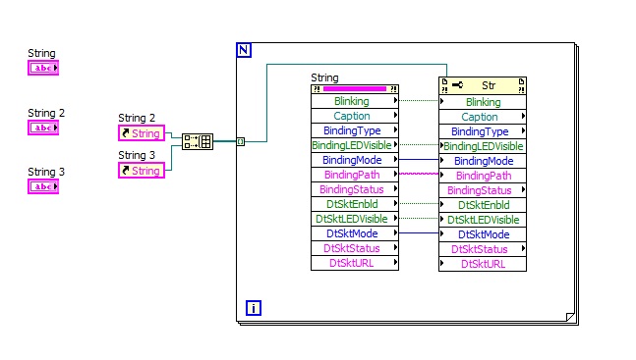
Task: Select the String control terminal
Action: [43, 68]
